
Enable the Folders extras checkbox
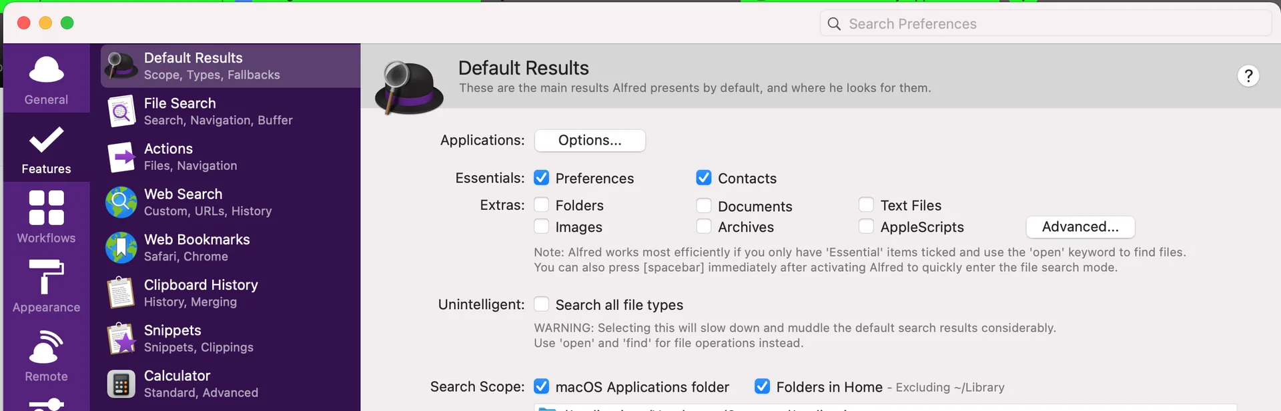(542, 205)
